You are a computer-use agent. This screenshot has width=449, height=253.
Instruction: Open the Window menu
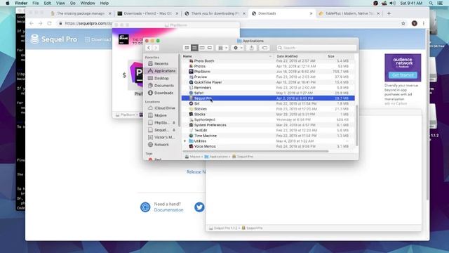click(x=88, y=3)
